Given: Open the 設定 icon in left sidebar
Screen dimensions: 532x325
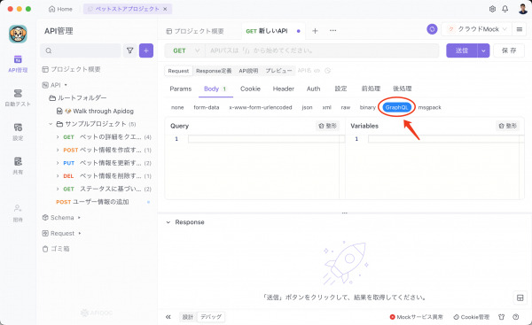Looking at the screenshot, I should [x=18, y=131].
